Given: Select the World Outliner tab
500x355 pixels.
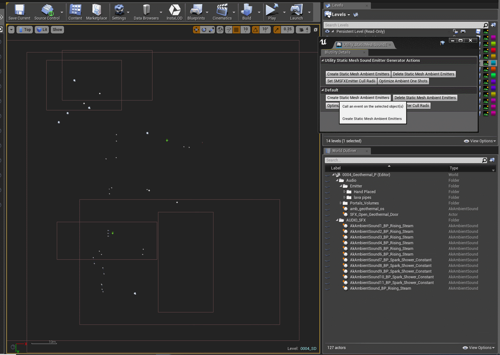Looking at the screenshot, I should (344, 151).
